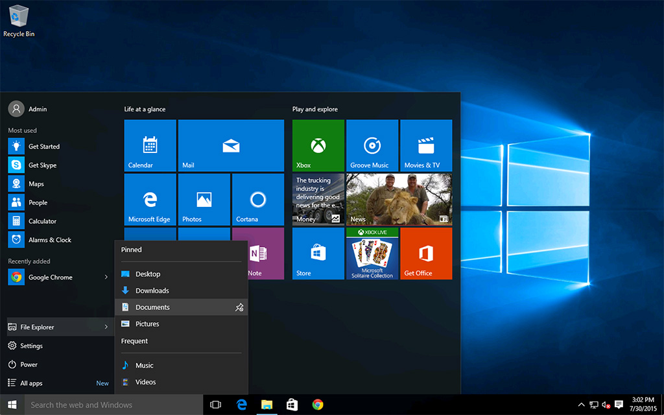Open Videos in frequent jump list

(x=182, y=381)
